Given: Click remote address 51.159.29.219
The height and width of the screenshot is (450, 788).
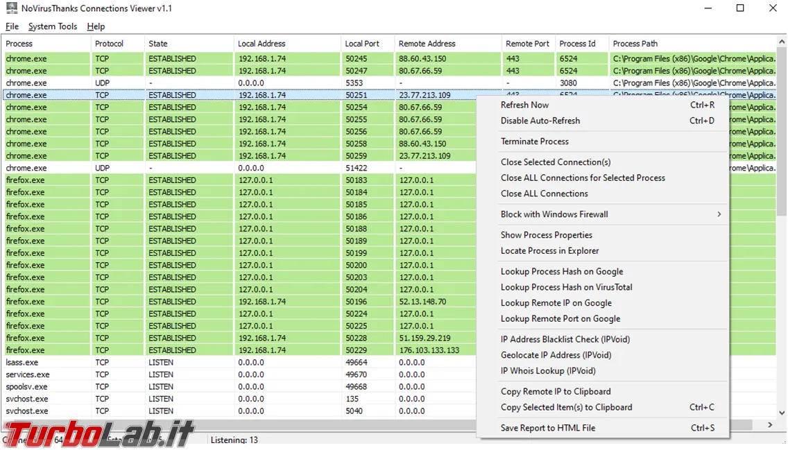Looking at the screenshot, I should point(425,338).
